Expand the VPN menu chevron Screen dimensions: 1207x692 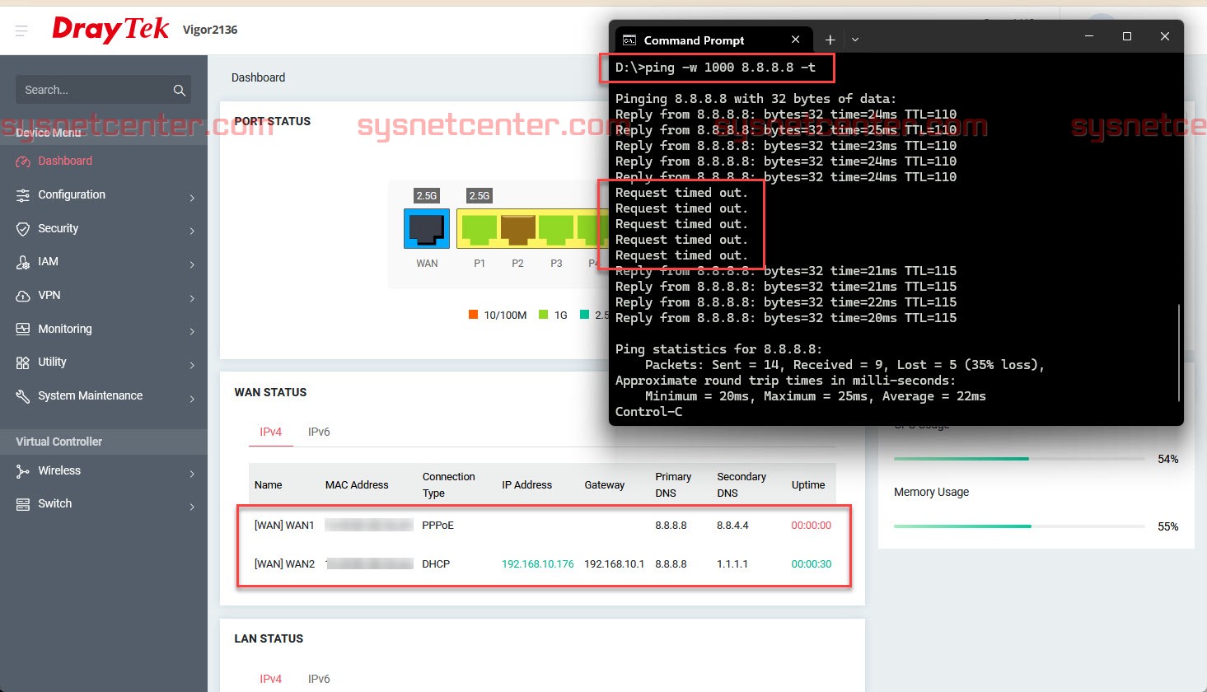pos(192,298)
